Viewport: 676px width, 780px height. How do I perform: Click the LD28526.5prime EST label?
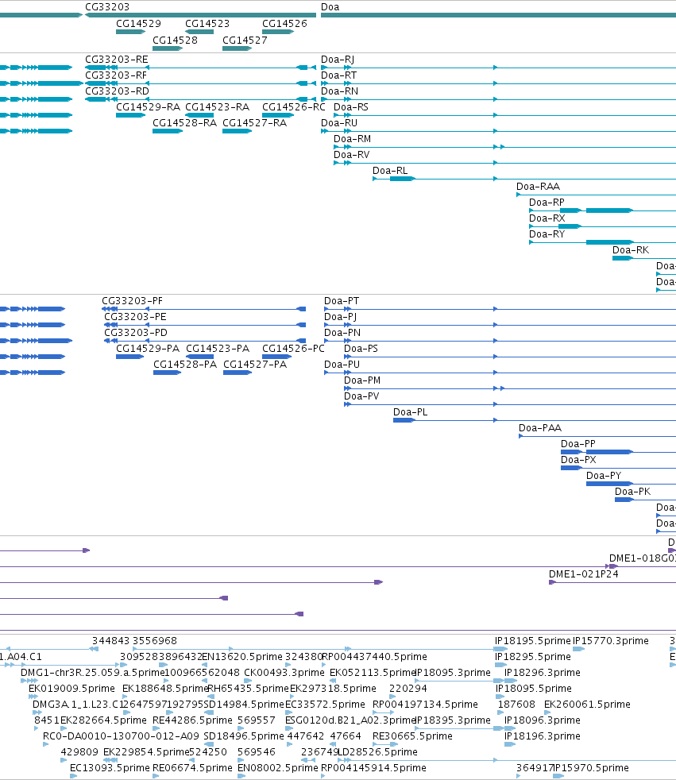377,752
